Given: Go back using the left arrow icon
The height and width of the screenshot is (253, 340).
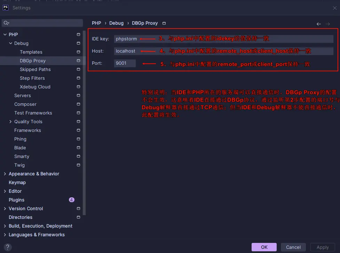Looking at the screenshot, I should coord(318,24).
